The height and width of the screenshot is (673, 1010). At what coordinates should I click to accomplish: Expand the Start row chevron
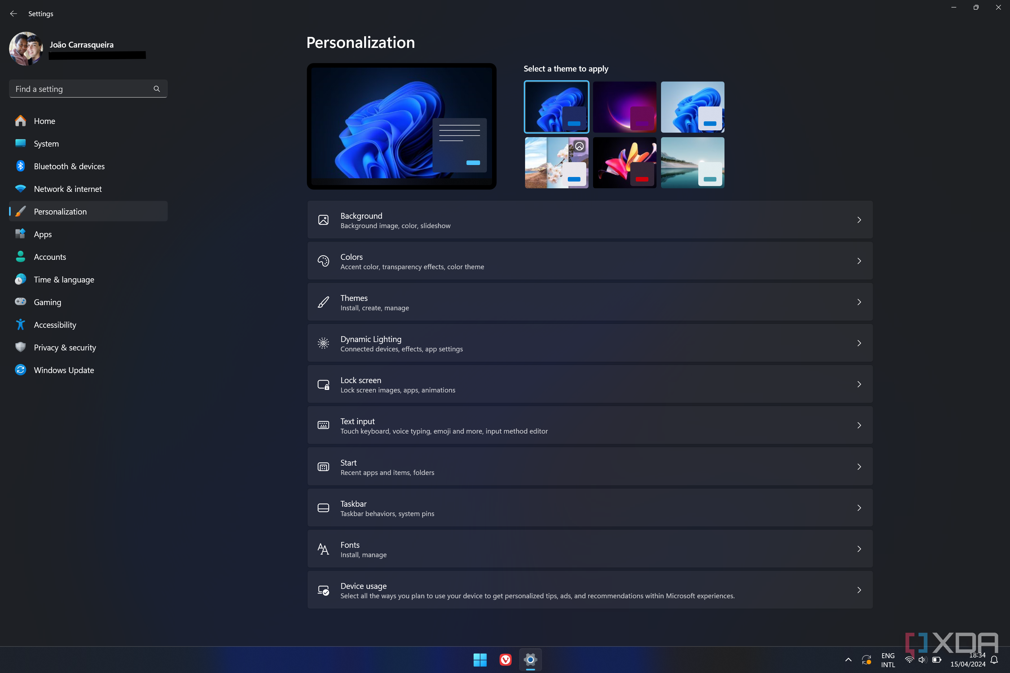coord(859,467)
